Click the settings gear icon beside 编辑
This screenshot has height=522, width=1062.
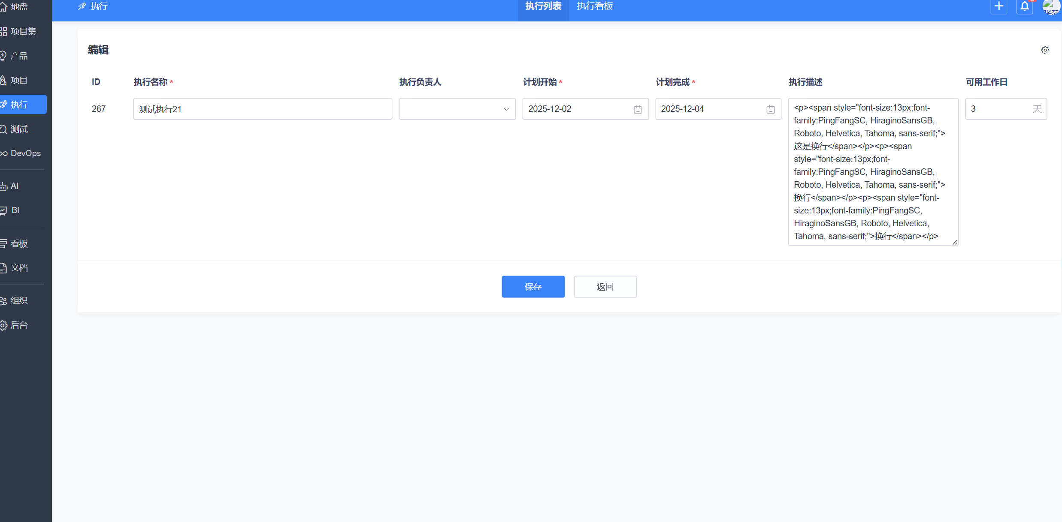[1045, 50]
